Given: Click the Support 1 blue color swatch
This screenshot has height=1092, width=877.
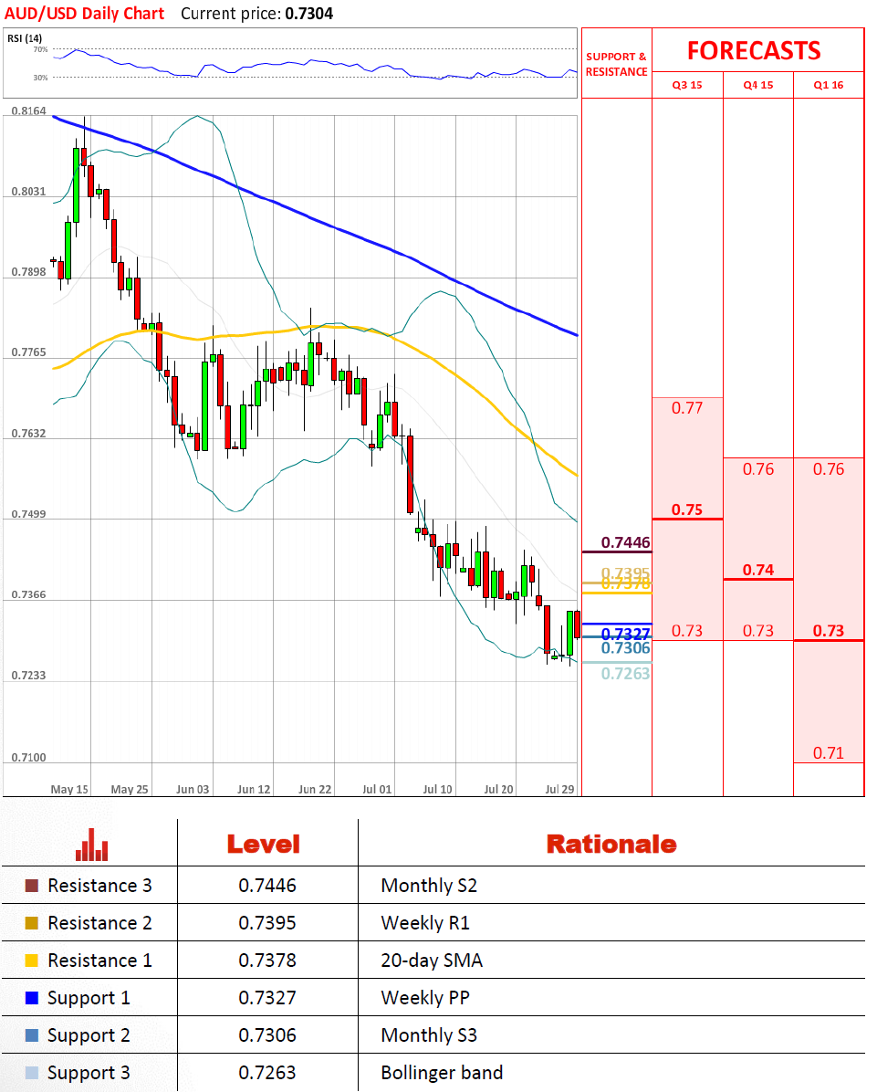Looking at the screenshot, I should (31, 998).
